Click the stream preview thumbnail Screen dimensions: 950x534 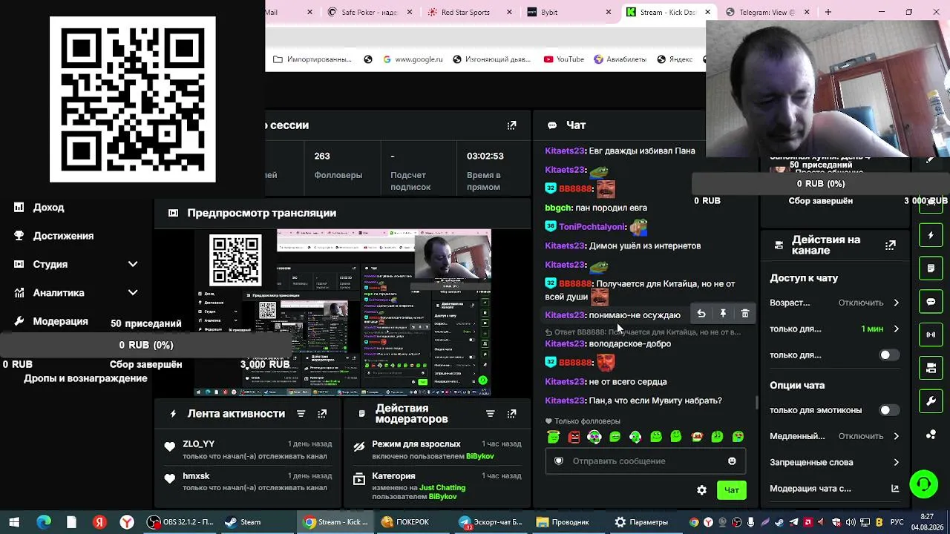pos(343,312)
